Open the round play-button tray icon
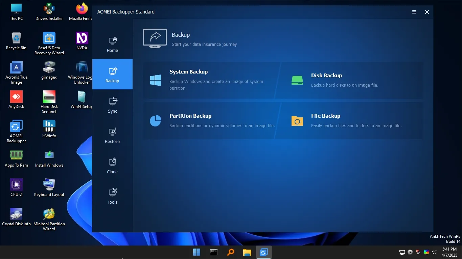The width and height of the screenshot is (462, 259). tap(410, 252)
